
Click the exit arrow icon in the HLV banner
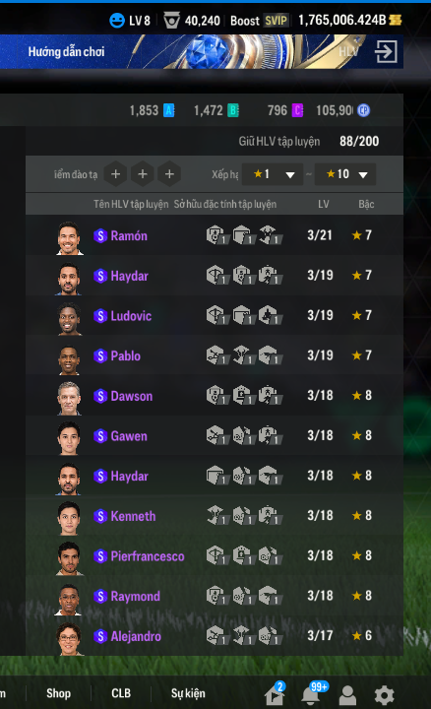386,51
